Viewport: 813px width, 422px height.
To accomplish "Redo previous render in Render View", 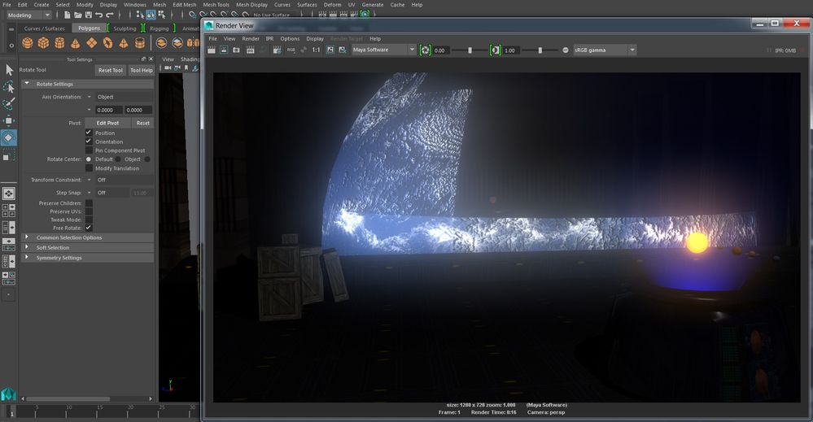I will point(212,50).
